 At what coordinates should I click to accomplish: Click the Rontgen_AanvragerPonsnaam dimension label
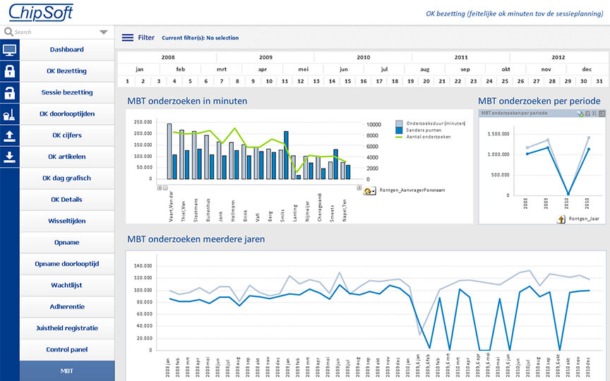click(x=412, y=190)
